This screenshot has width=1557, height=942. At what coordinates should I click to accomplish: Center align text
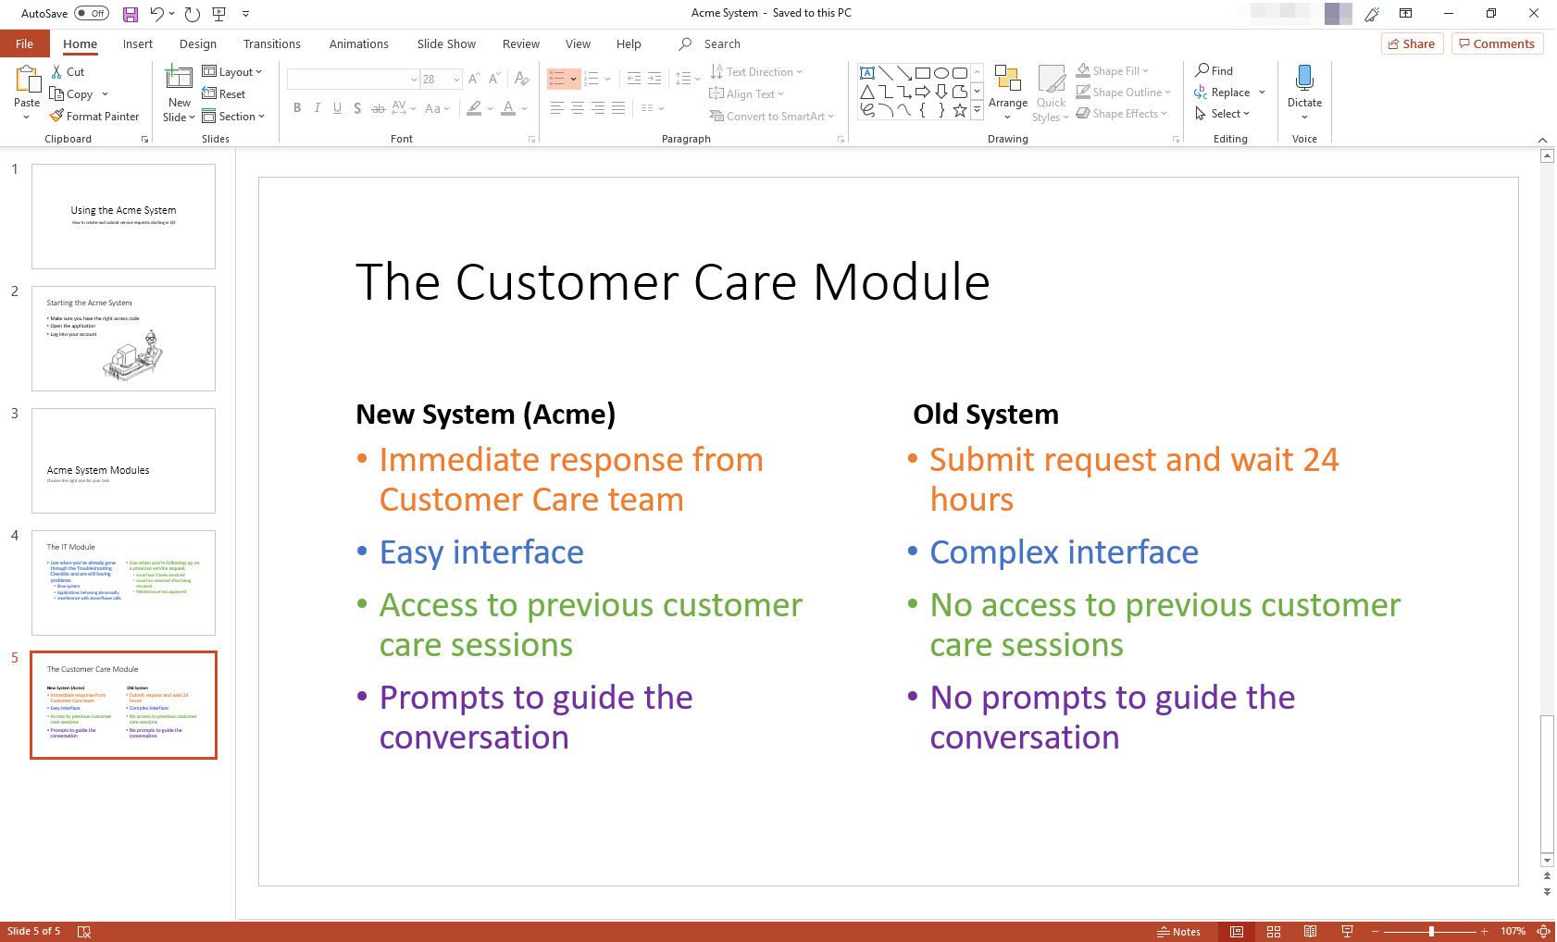pos(577,108)
